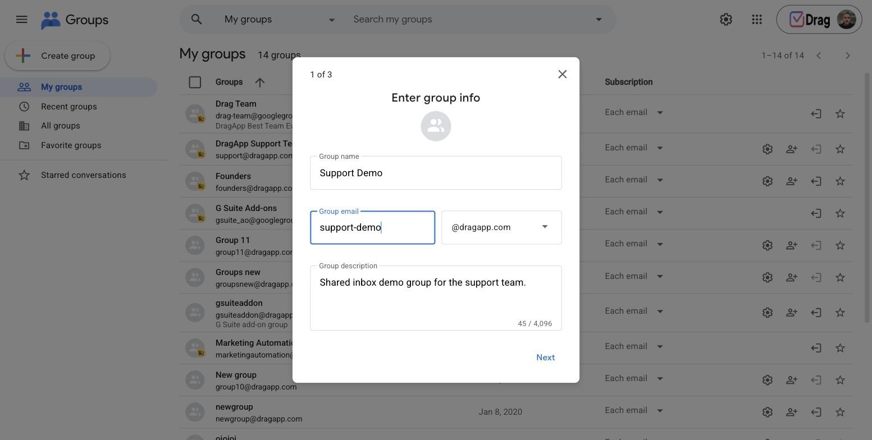
Task: Click the page vertical scrollbar
Action: pyautogui.click(x=868, y=196)
